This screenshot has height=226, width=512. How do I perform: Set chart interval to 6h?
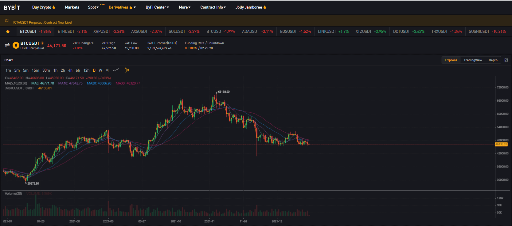tap(78, 70)
